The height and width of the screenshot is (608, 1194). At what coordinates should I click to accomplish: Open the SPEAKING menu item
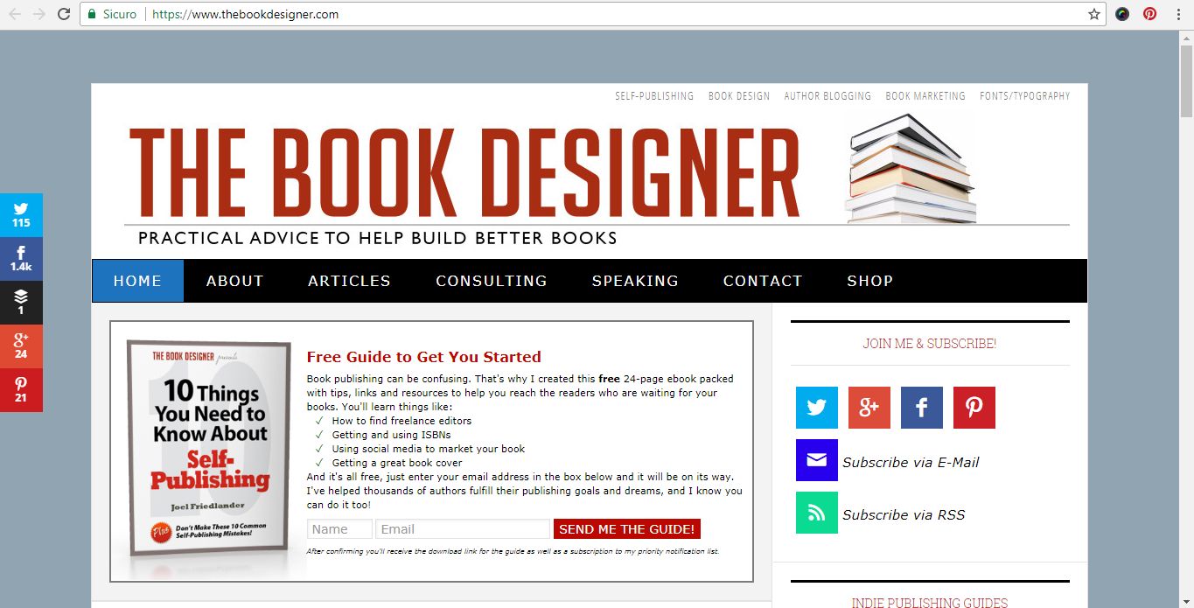tap(635, 281)
